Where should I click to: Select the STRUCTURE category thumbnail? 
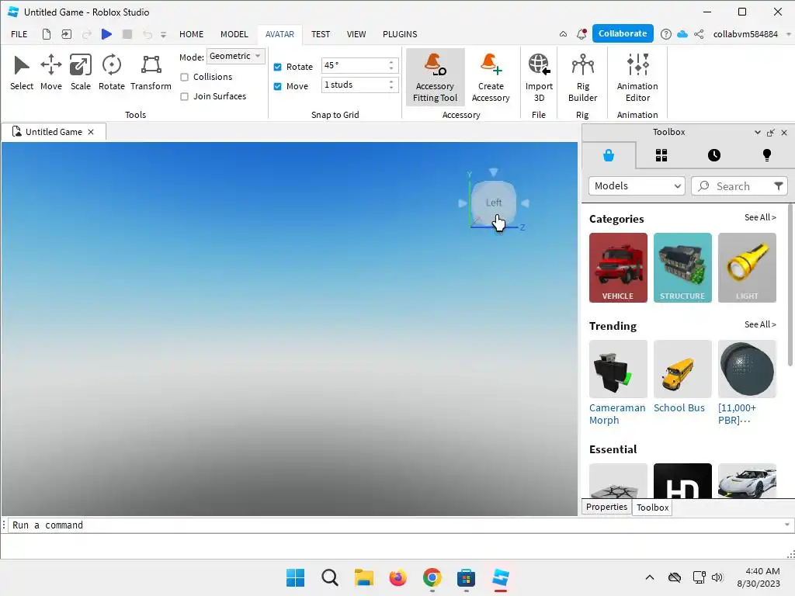682,268
